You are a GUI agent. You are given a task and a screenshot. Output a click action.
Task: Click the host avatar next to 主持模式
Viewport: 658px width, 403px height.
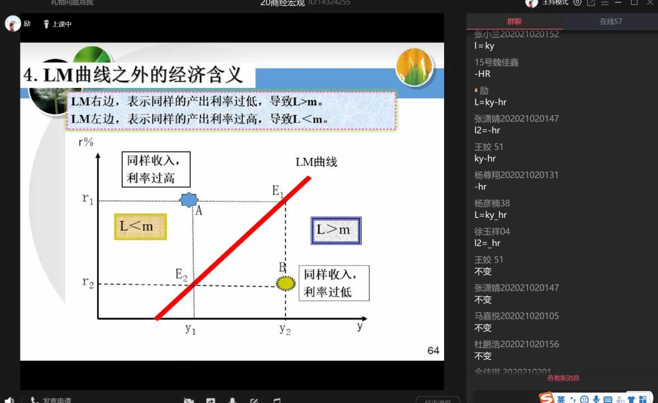tap(531, 3)
